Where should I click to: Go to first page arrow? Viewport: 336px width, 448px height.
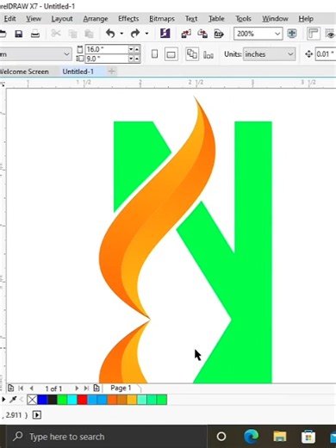pyautogui.click(x=21, y=389)
